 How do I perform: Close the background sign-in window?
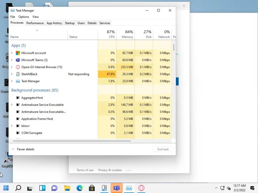[184, 6]
